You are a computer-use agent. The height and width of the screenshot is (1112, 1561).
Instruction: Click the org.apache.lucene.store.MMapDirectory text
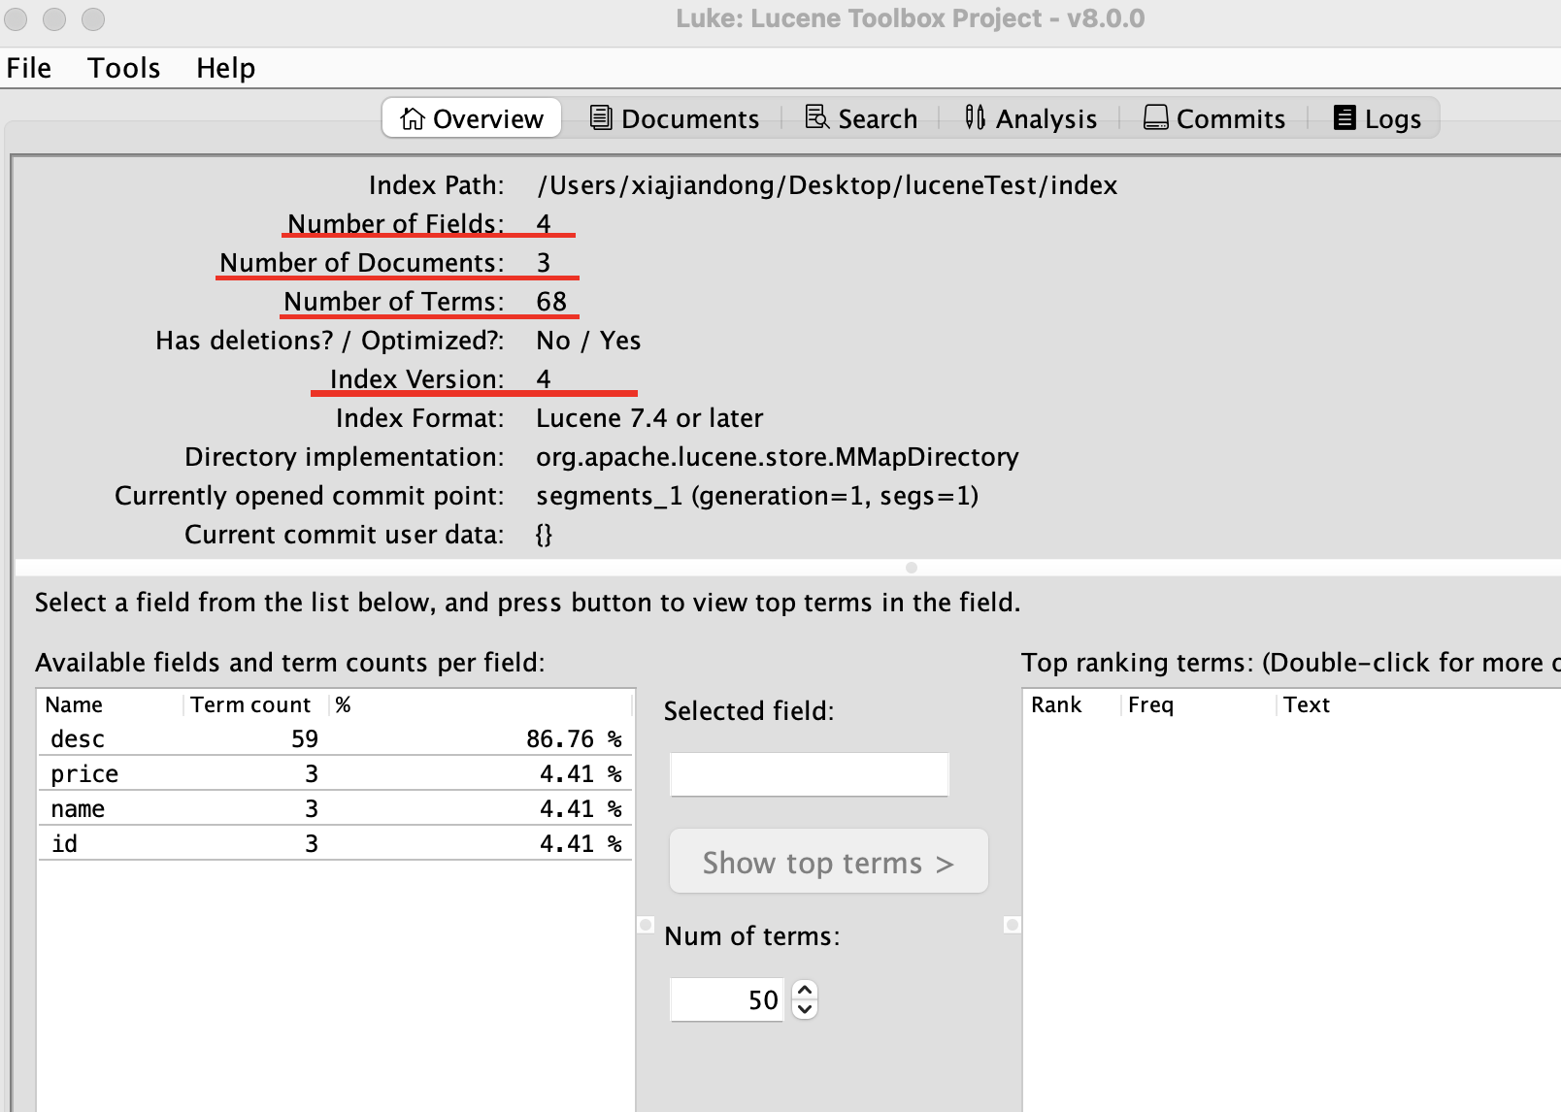[x=777, y=457]
